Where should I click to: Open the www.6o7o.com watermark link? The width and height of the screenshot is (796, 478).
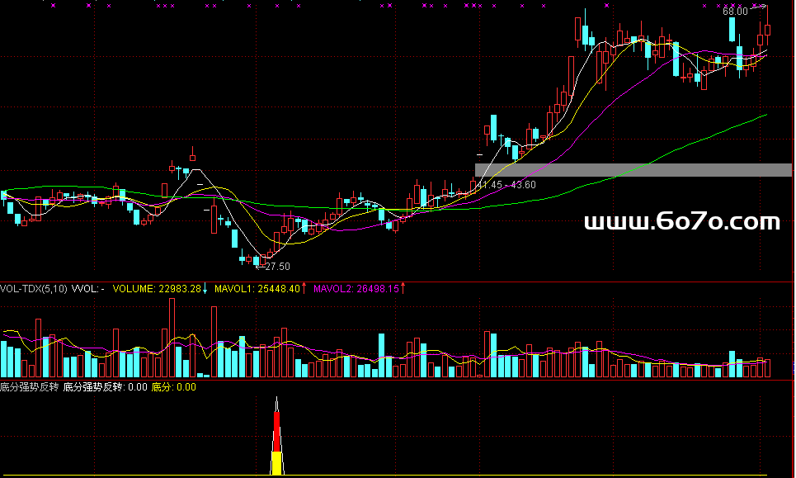pyautogui.click(x=681, y=221)
